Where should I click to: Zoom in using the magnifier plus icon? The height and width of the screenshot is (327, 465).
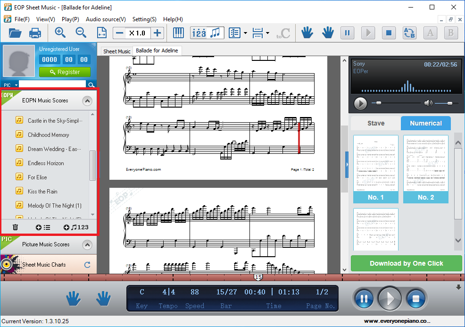(60, 33)
